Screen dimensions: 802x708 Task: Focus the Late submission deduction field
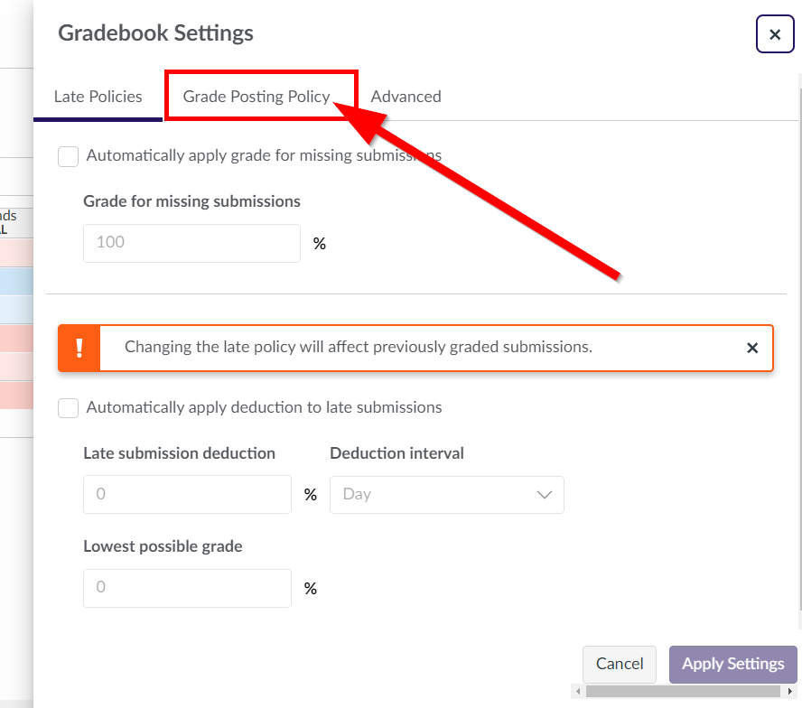(187, 495)
